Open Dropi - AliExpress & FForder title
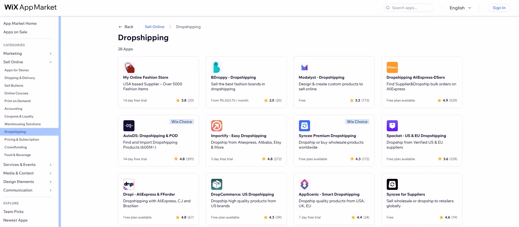Screen dimensions: 519x227 pos(149,194)
